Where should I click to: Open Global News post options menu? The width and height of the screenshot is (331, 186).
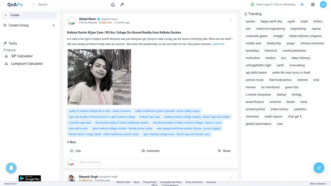(230, 20)
